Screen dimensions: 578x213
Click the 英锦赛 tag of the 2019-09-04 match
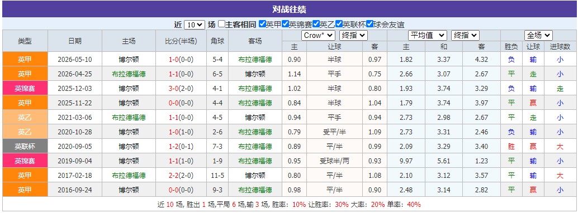click(25, 161)
